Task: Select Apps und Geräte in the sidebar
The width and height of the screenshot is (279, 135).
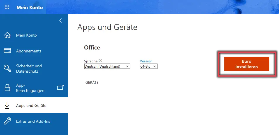Action: point(34,105)
